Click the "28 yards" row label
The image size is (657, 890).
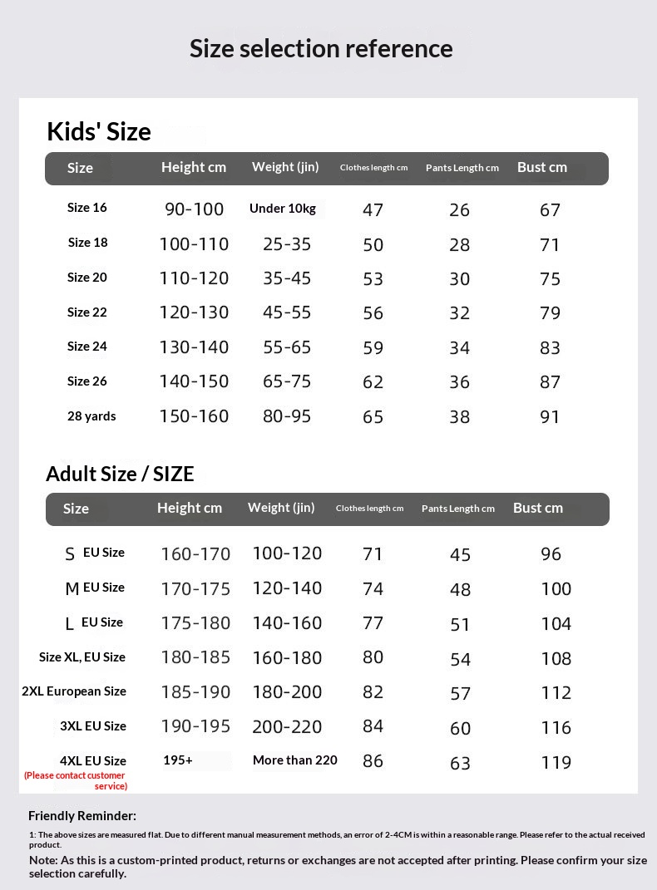click(x=91, y=416)
